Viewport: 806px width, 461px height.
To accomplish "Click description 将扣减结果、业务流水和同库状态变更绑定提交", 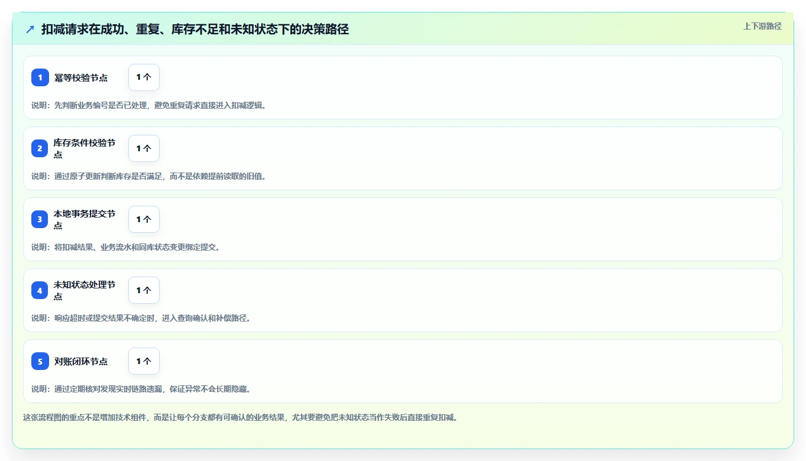I will 126,247.
